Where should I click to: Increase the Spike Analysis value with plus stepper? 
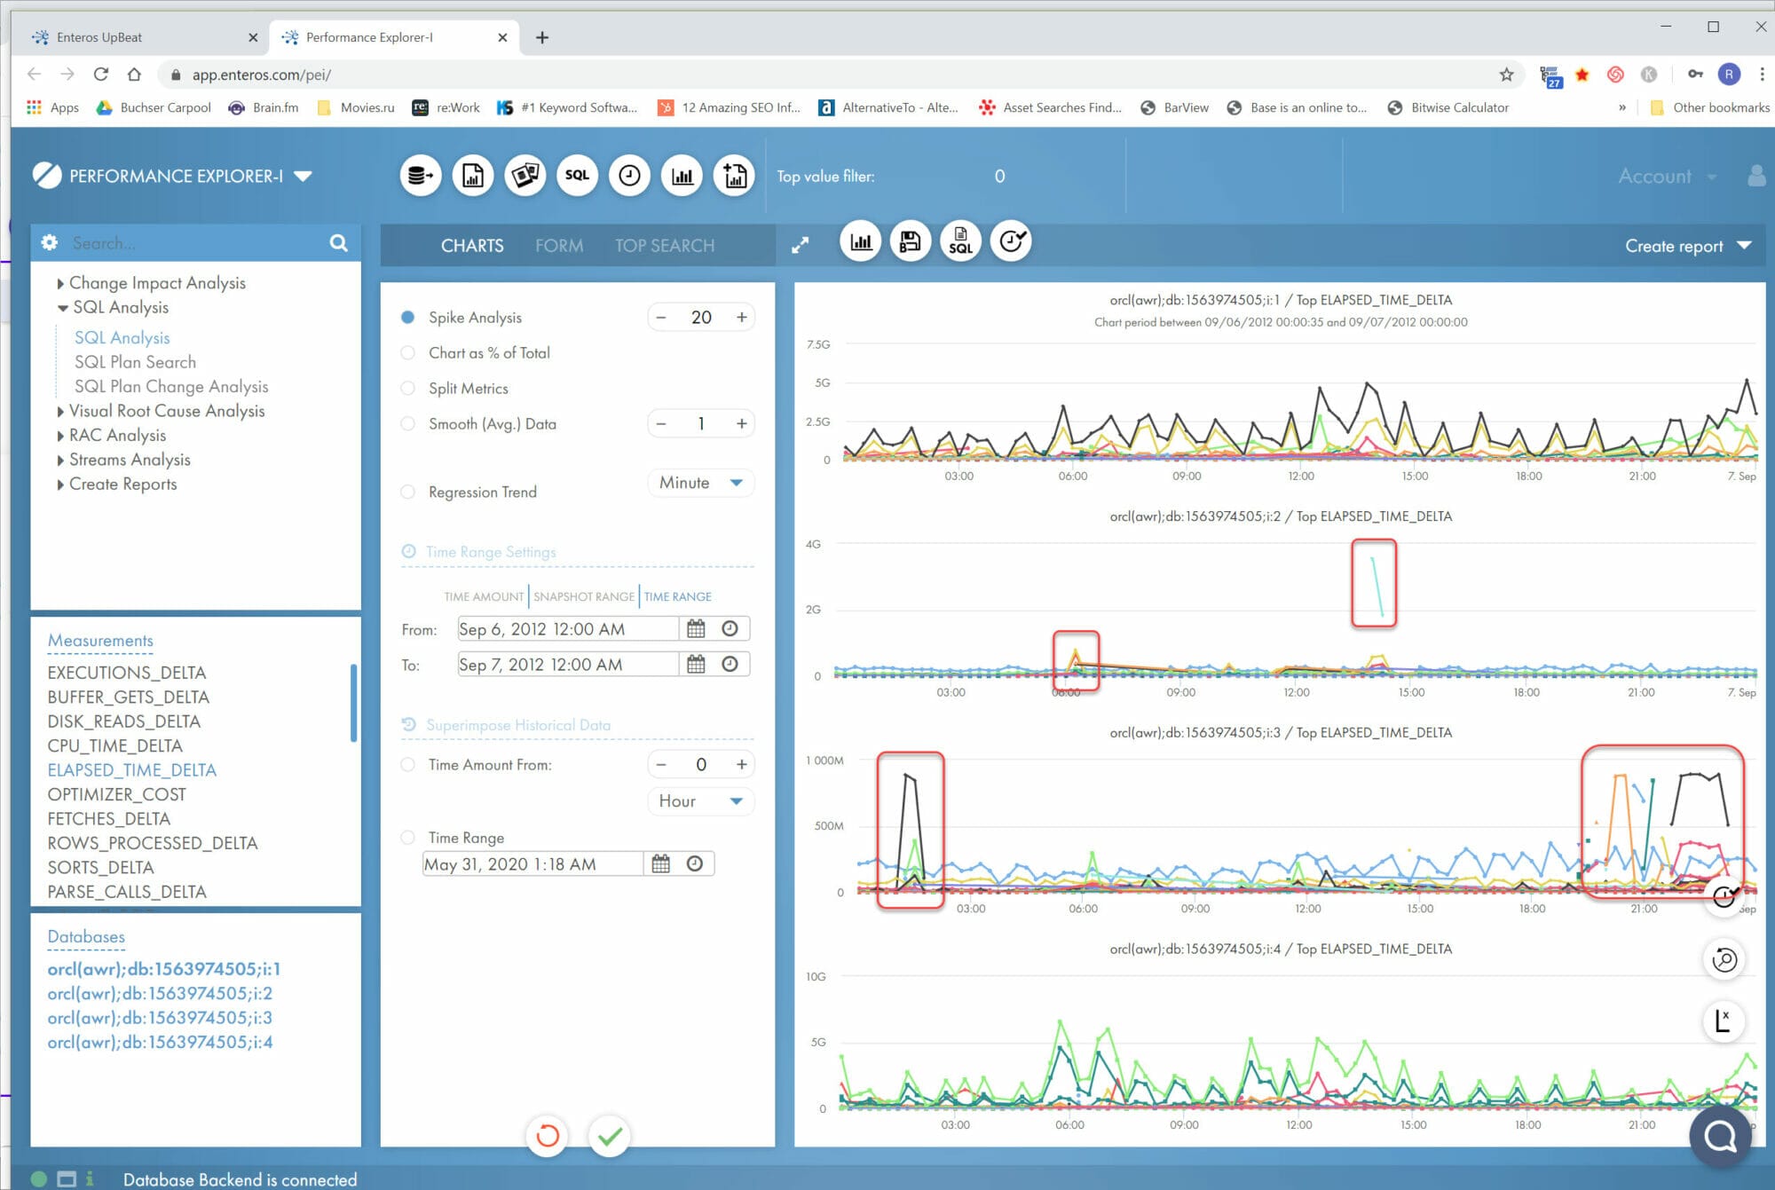coord(741,317)
